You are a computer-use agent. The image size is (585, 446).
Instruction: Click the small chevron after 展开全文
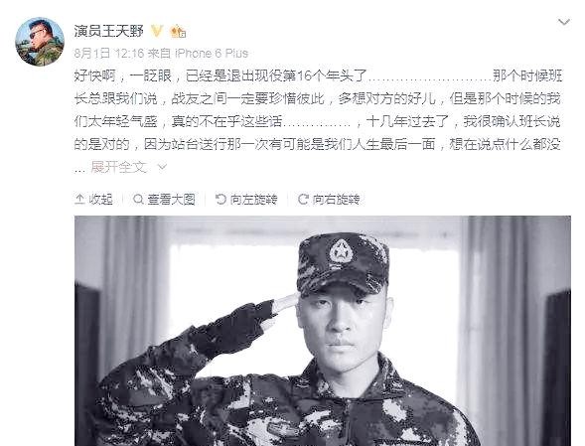162,167
